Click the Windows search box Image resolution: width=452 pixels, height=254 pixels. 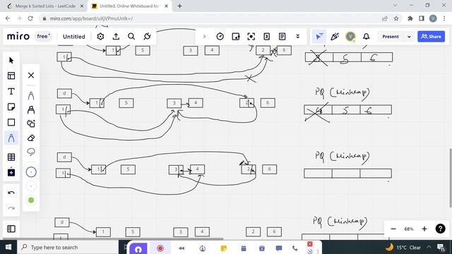coord(68,248)
